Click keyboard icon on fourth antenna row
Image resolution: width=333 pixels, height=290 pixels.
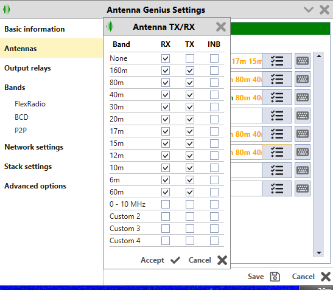tap(303, 116)
